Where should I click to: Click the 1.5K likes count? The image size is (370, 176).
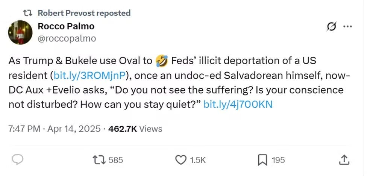point(198,160)
